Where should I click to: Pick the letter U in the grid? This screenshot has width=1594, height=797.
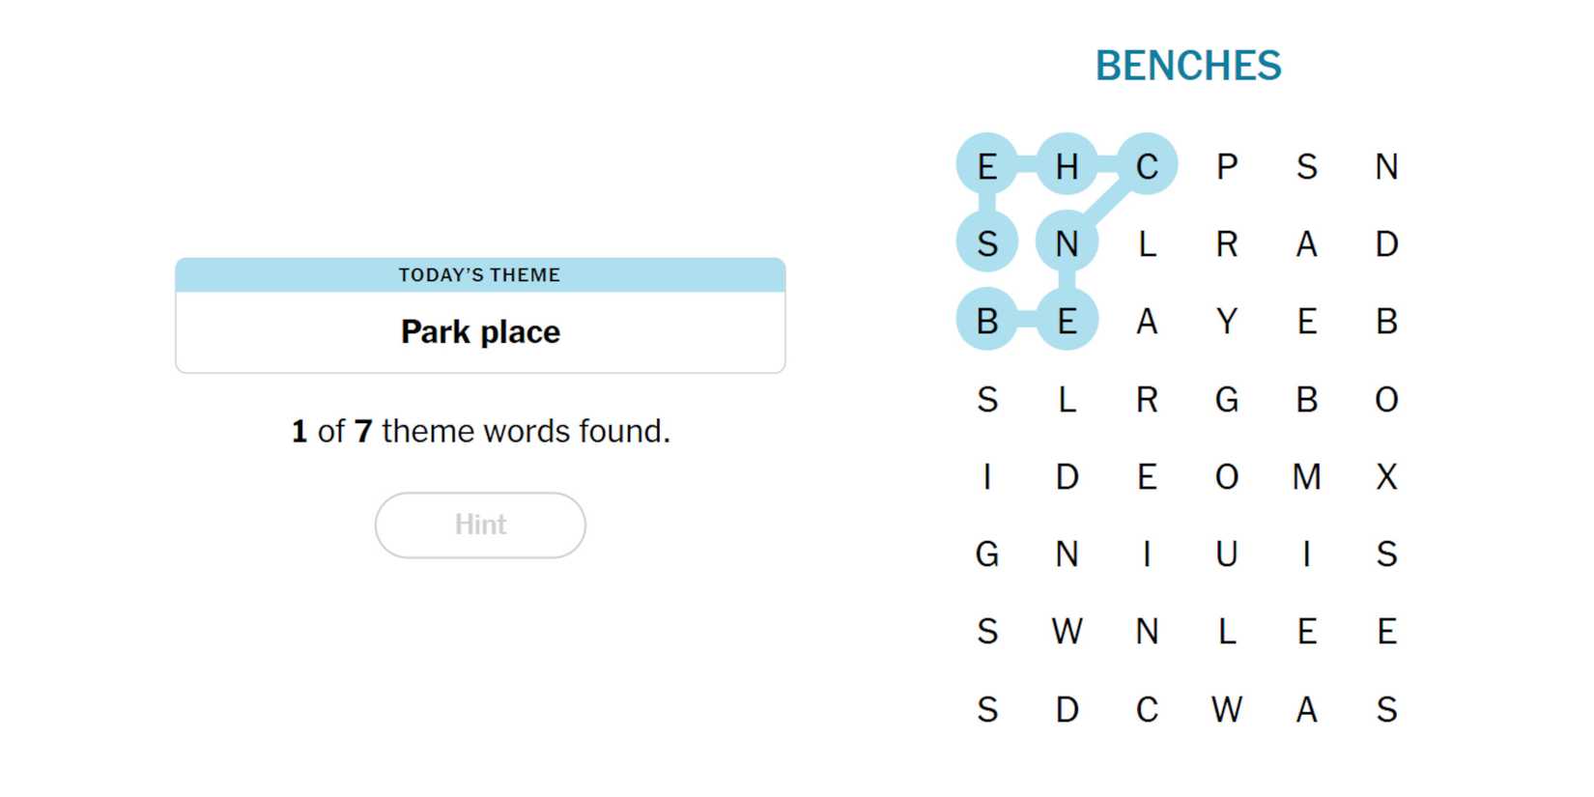click(1227, 554)
